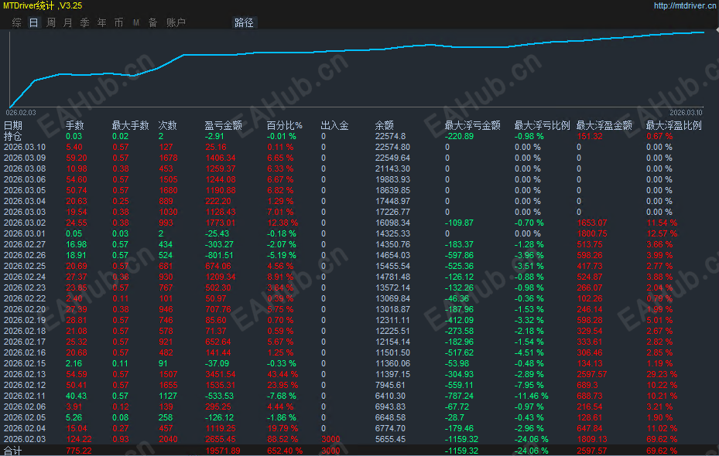Switch to the 年 yearly tab
719x456 pixels.
coord(102,22)
